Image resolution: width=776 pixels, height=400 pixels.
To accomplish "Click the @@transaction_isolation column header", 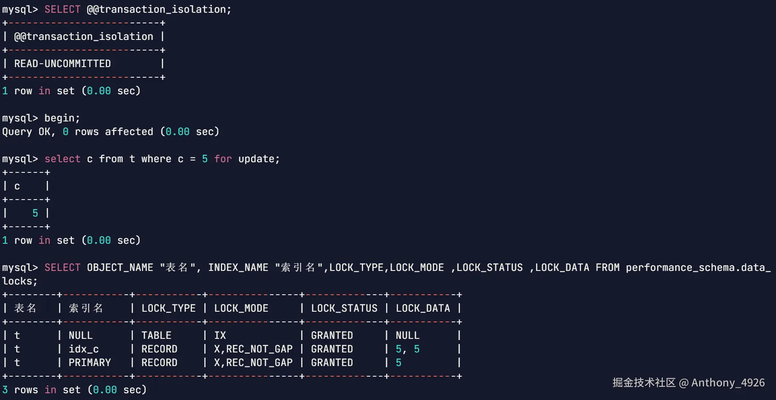I will coord(84,37).
